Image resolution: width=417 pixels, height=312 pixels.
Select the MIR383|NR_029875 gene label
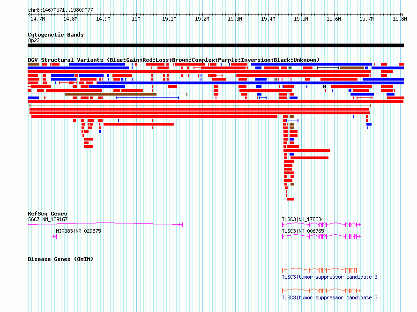point(78,231)
